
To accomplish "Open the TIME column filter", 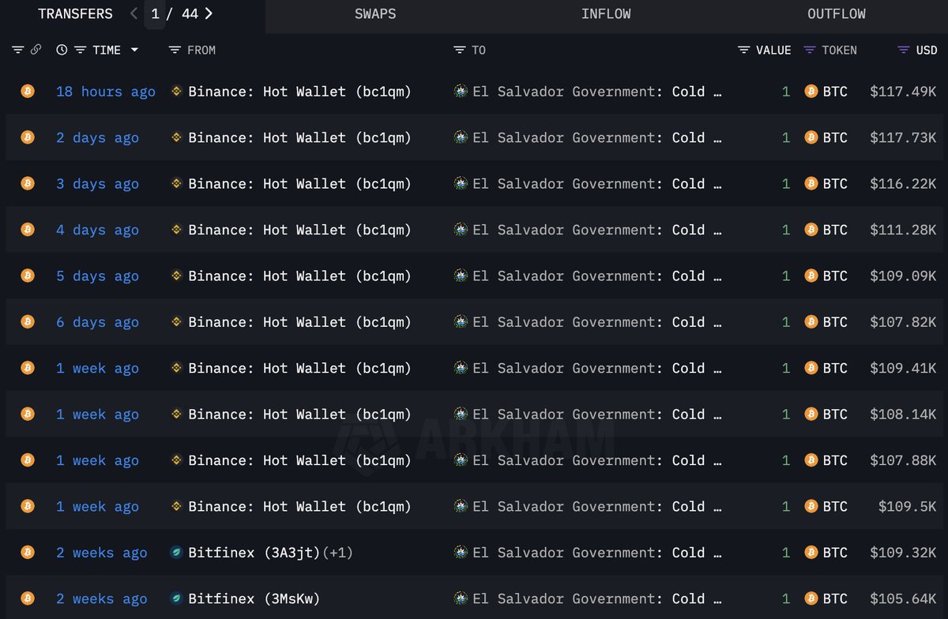I will click(80, 50).
